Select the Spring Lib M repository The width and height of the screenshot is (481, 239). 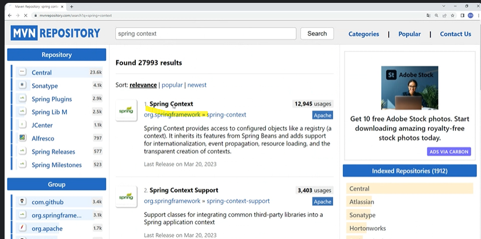[49, 112]
